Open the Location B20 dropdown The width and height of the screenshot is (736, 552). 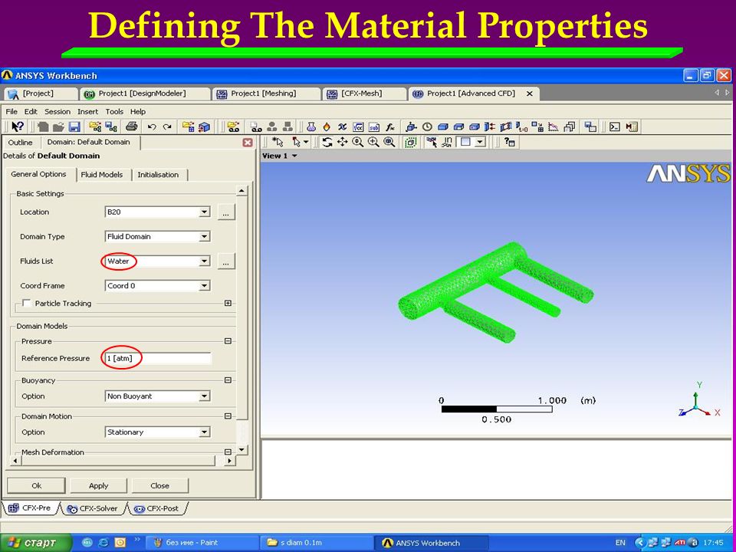point(204,212)
